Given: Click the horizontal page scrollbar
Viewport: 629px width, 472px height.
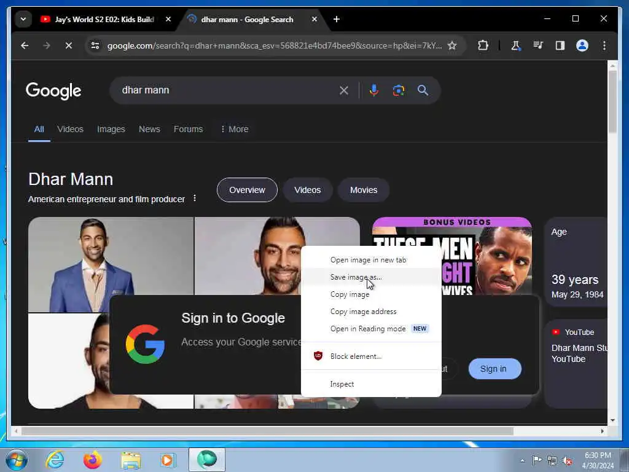Looking at the screenshot, I should (267, 431).
